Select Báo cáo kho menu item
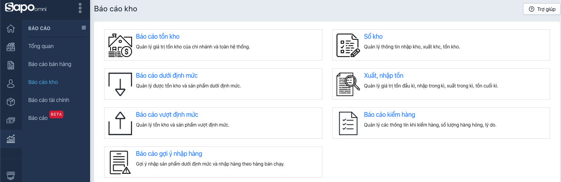The height and width of the screenshot is (182, 561). pos(43,82)
